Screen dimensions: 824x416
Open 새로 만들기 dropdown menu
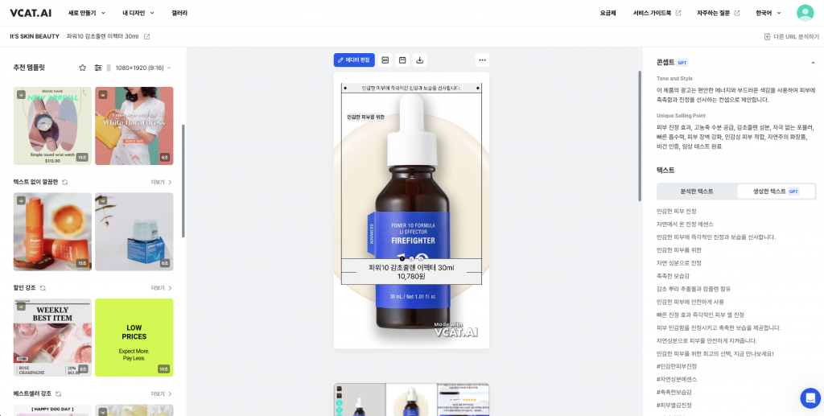coord(87,13)
